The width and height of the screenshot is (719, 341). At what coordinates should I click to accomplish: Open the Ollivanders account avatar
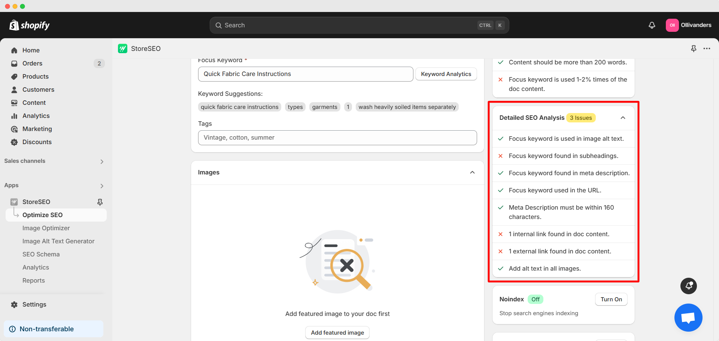point(672,25)
